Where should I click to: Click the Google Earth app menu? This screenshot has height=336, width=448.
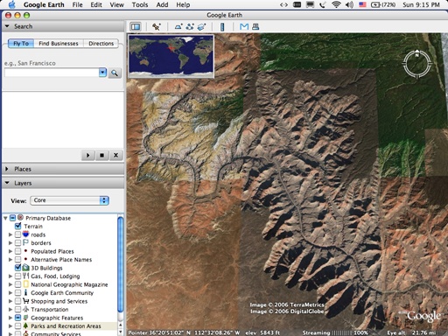(44, 4)
